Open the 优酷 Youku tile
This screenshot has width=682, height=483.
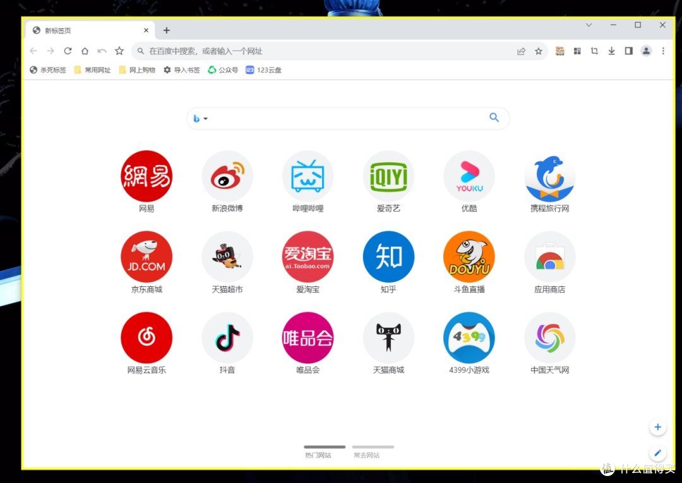[x=469, y=176]
